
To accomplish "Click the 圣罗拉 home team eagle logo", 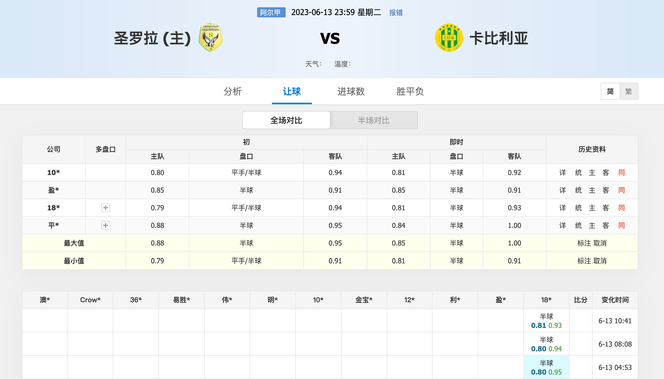I will [x=211, y=38].
